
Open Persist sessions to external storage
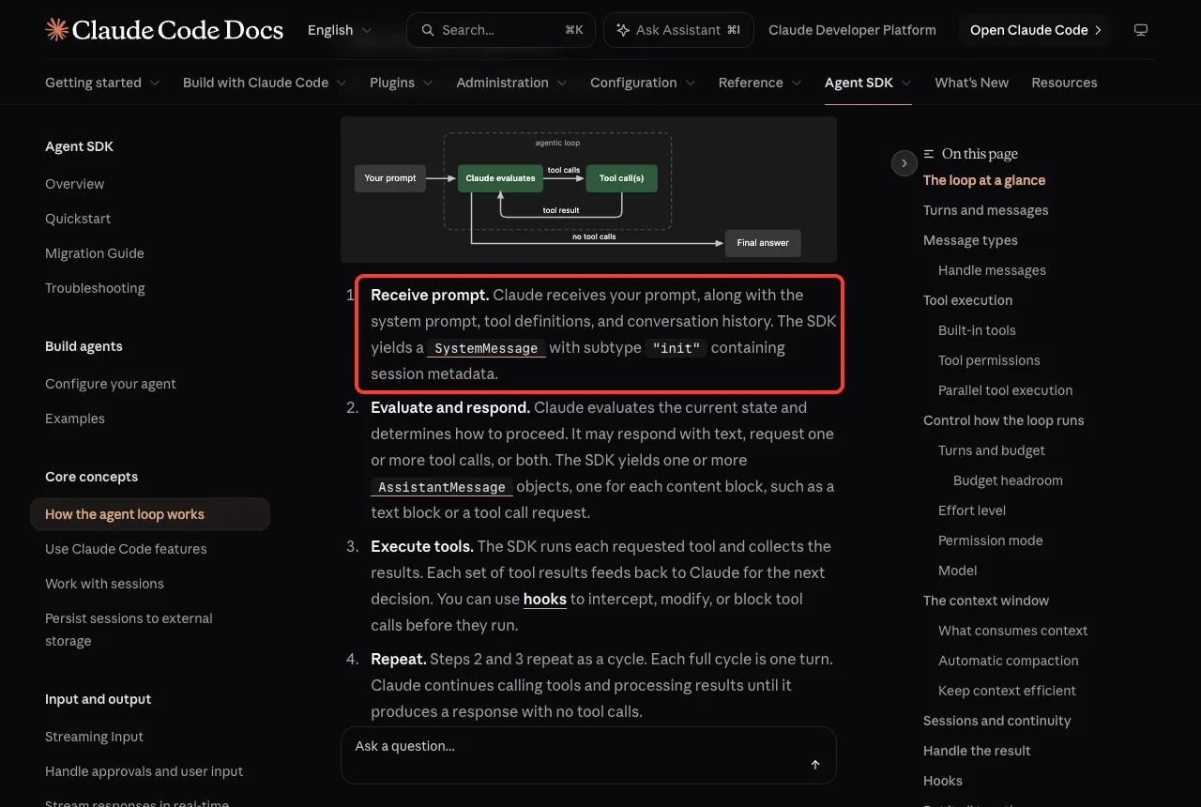click(129, 630)
